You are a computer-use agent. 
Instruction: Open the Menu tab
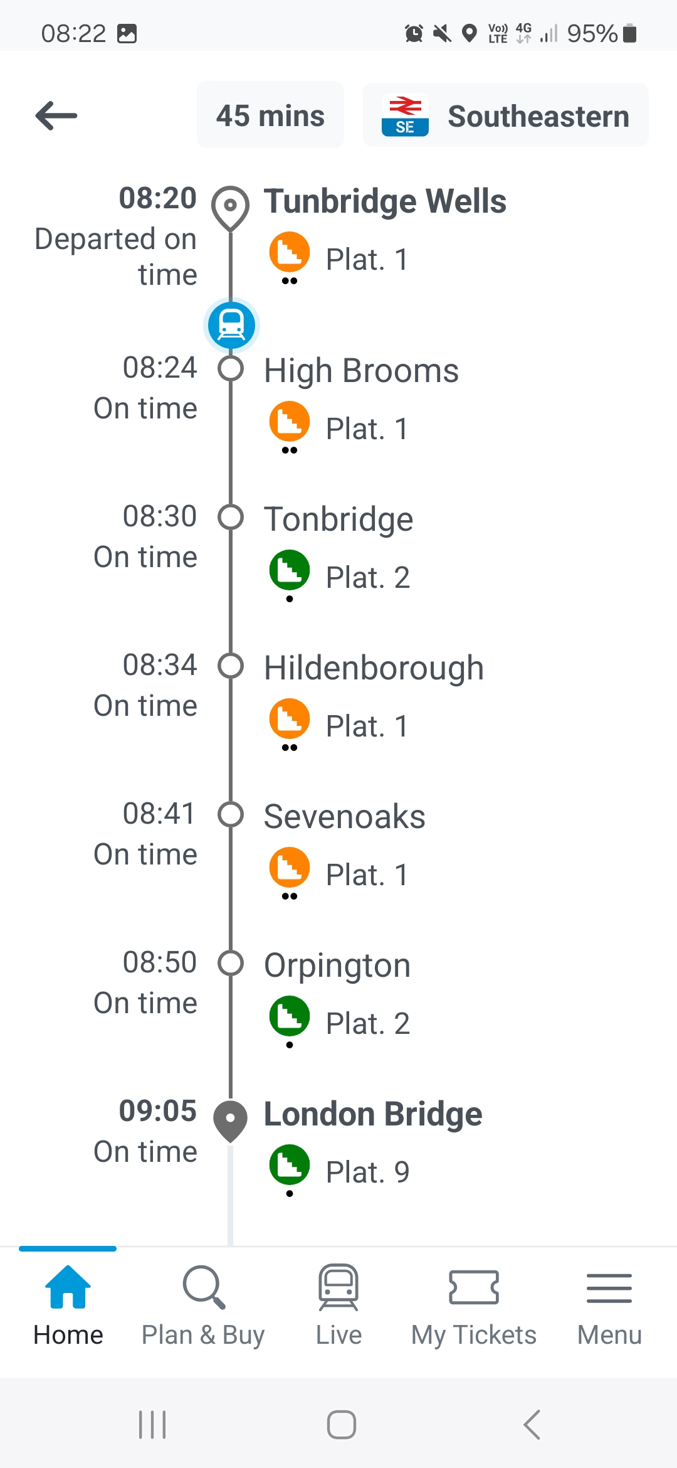coord(609,1305)
